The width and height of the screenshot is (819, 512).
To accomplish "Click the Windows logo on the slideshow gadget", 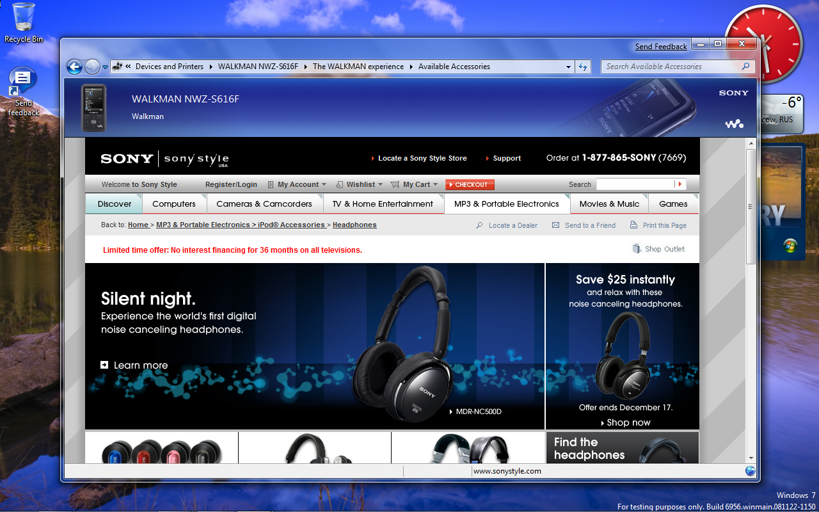I will (x=790, y=245).
